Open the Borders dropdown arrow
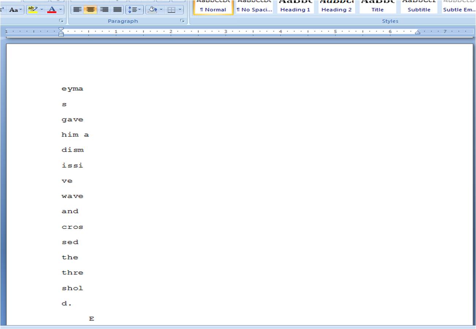 [180, 10]
